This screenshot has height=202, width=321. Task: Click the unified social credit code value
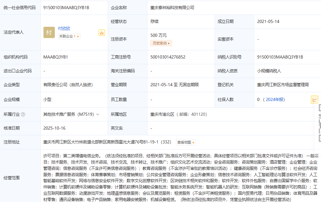point(66,8)
